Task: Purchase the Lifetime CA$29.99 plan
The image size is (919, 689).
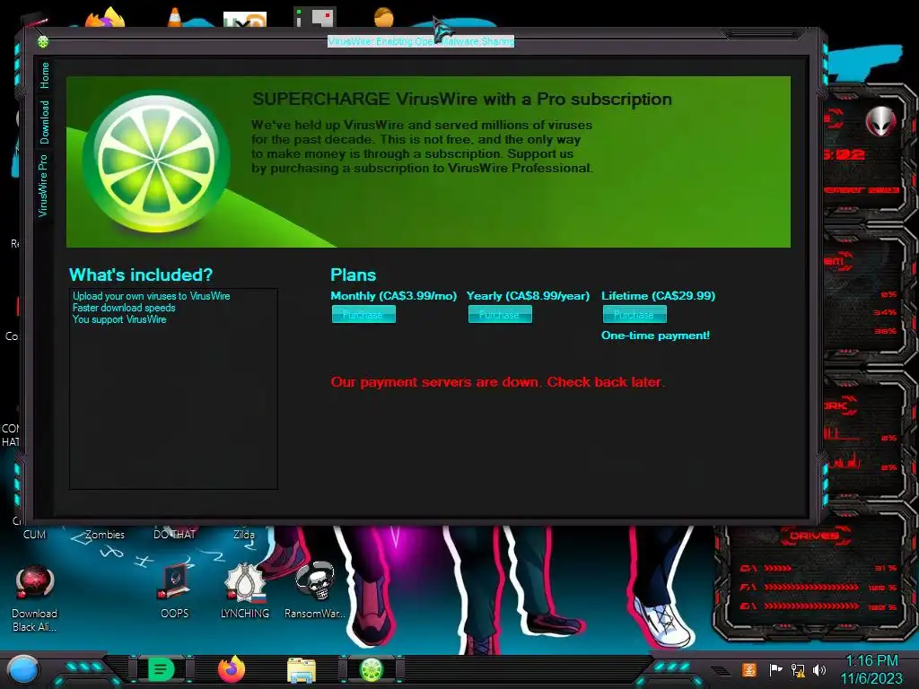Action: tap(635, 315)
